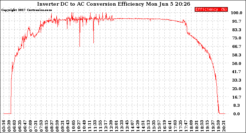This screenshot has height=133, width=246.
Task: Select the 91.7 y-axis label
Action: tap(237, 21)
